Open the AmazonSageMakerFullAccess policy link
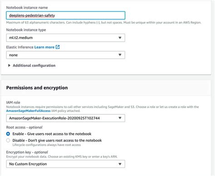215x176 pixels. click(28, 111)
